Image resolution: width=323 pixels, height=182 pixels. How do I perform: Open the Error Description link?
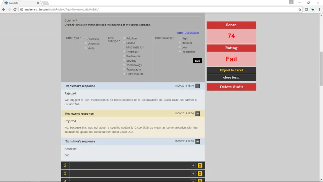tap(188, 33)
